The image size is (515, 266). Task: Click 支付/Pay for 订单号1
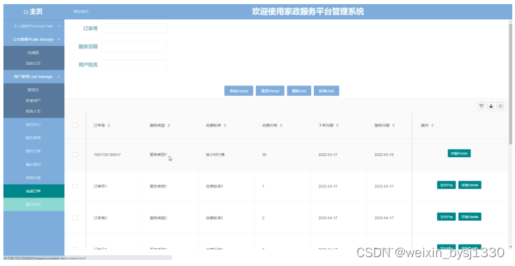[447, 185]
